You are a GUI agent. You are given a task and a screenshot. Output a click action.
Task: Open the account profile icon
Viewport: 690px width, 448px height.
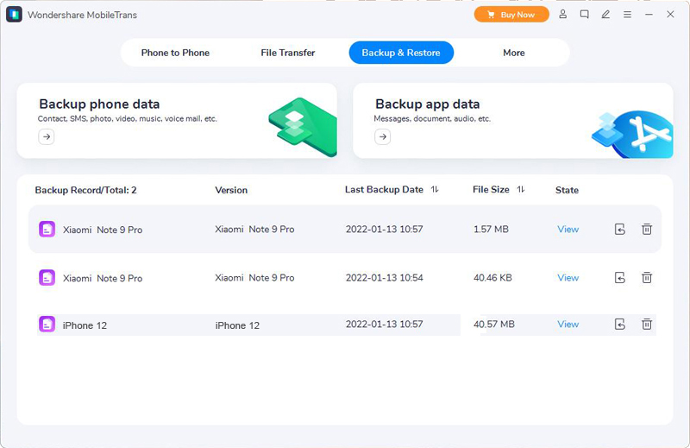(x=563, y=14)
